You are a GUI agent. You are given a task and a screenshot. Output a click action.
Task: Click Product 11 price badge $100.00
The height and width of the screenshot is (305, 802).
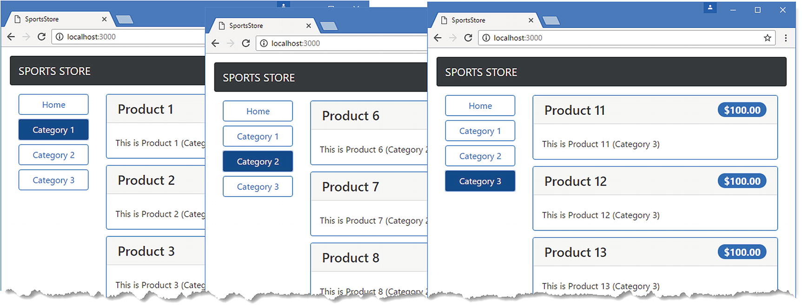coord(742,110)
